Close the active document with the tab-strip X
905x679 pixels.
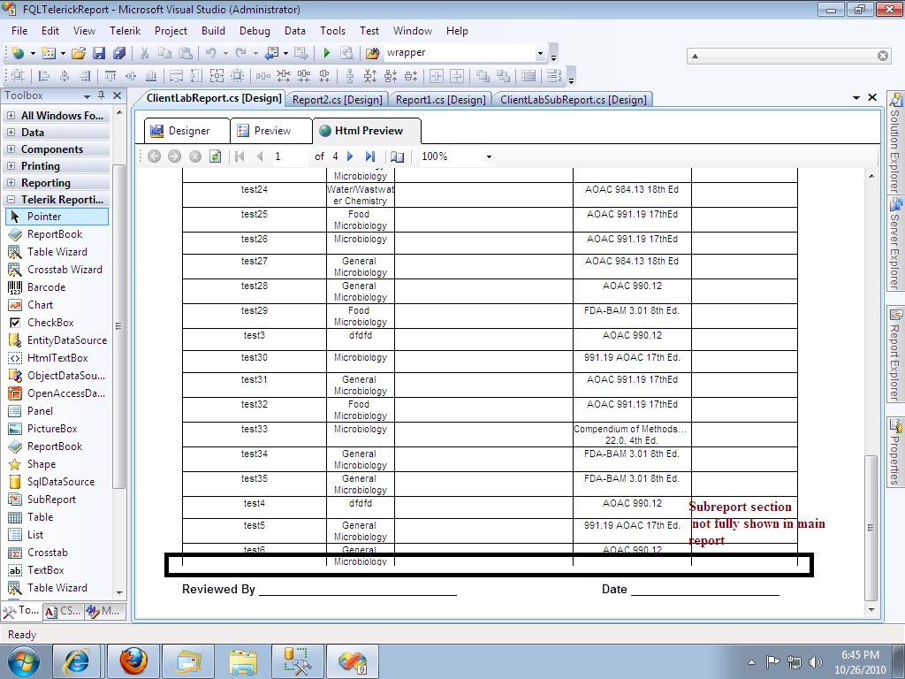[872, 97]
